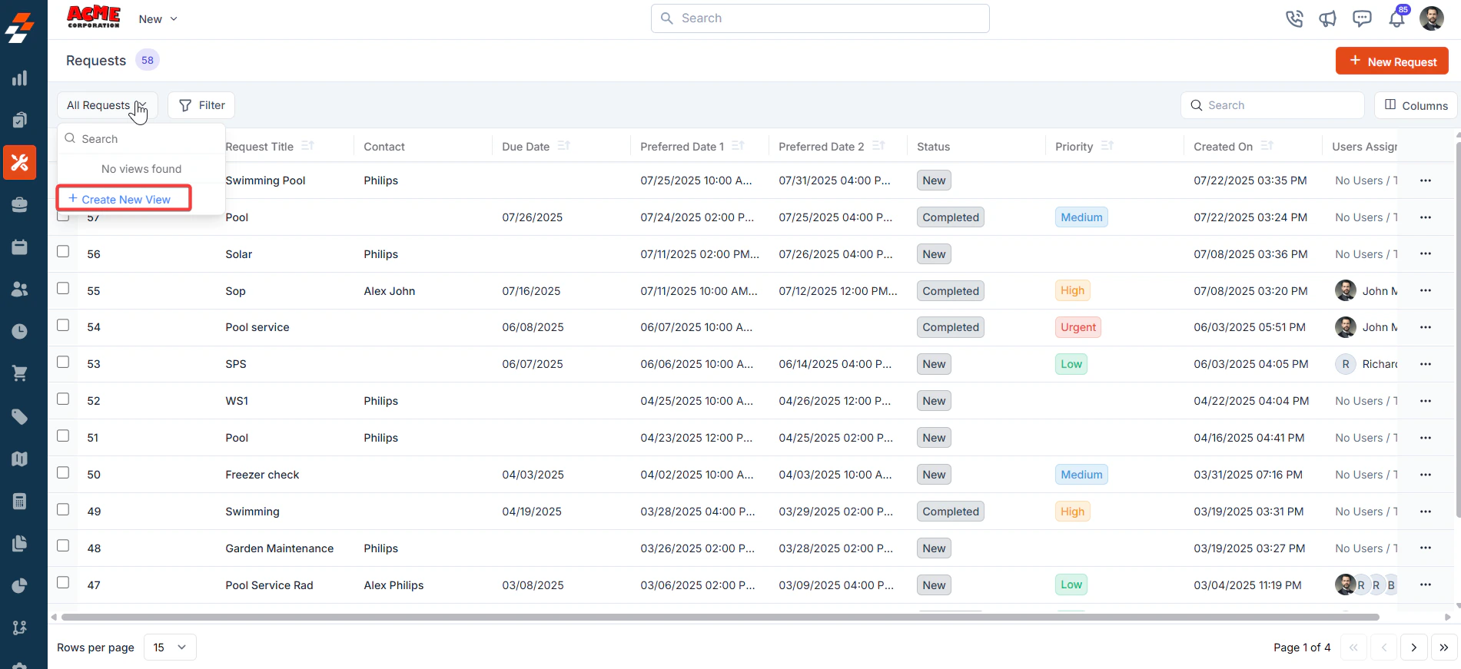The width and height of the screenshot is (1461, 669).
Task: Open the highlighted tools requests sidebar icon
Action: (20, 162)
